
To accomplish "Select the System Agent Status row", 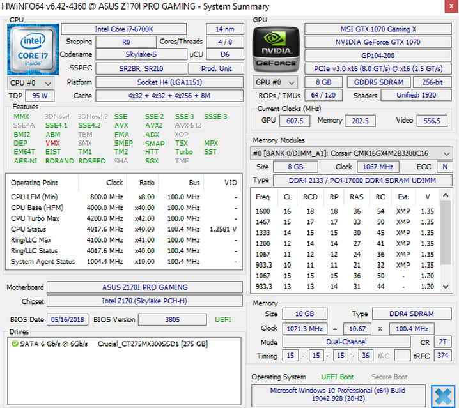I will [124, 262].
